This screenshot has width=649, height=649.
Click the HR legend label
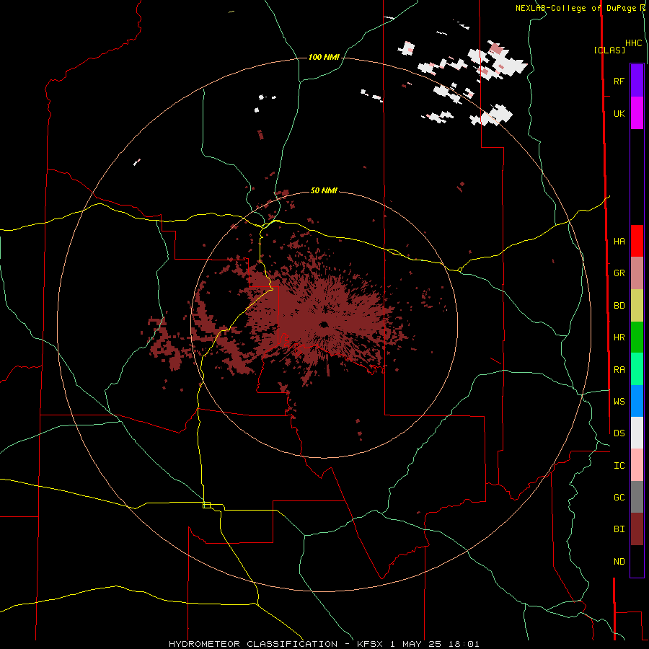[x=619, y=337]
